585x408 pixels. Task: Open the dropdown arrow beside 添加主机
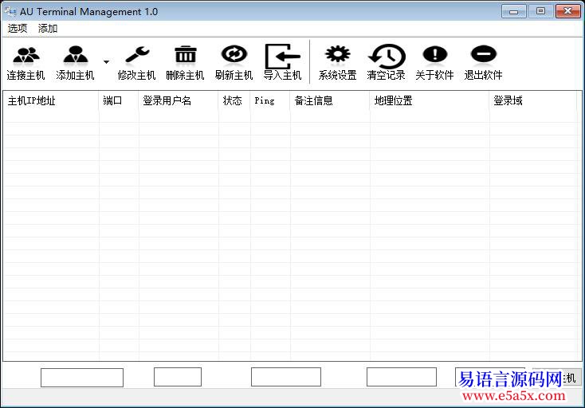[x=106, y=62]
